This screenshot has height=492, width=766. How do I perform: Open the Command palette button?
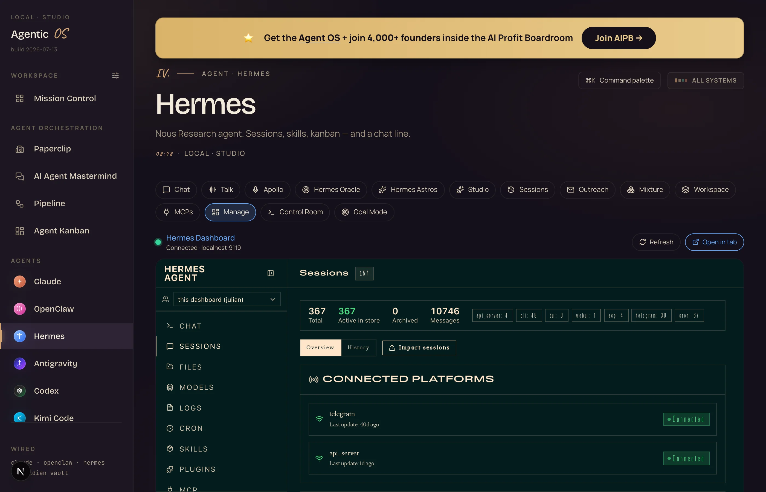[619, 81]
